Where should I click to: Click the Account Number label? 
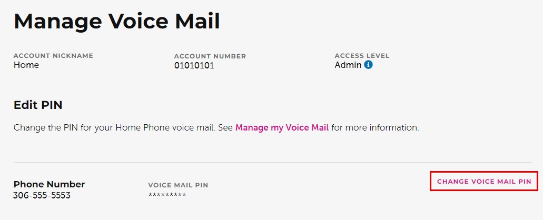coord(210,56)
